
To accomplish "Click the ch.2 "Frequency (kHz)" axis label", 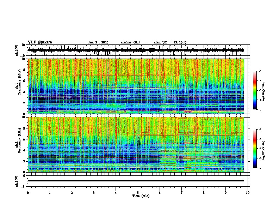I will pyautogui.click(x=19, y=140).
